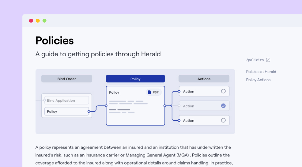
Task: Click the subtitle "A guide to getting policies through Herald"
Action: point(98,54)
